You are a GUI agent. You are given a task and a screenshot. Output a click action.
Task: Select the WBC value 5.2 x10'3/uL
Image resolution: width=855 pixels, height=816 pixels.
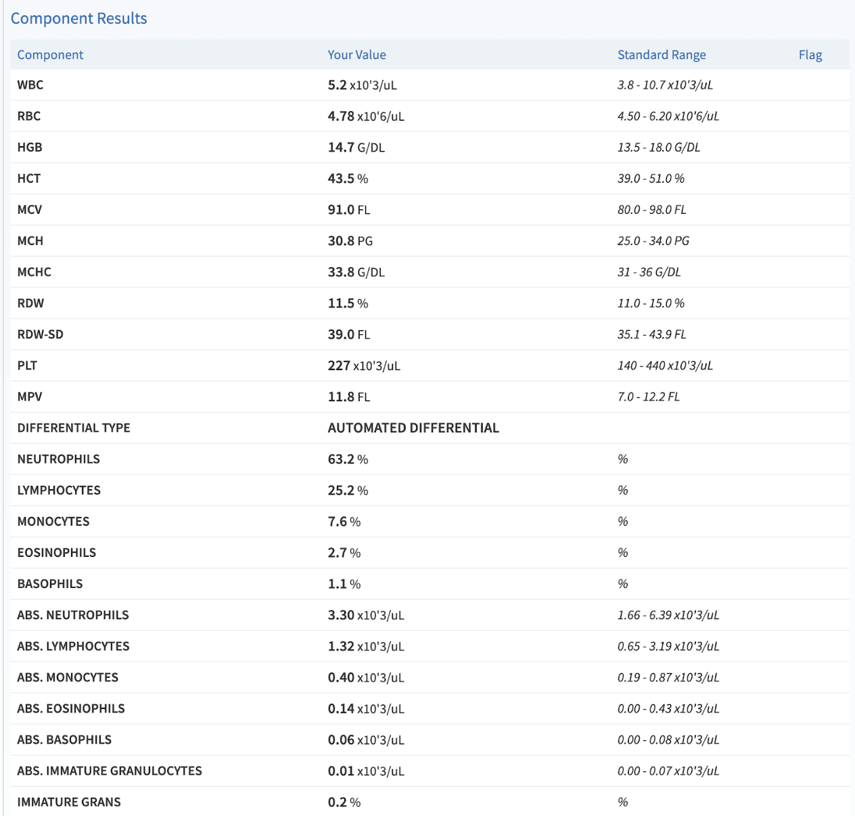point(362,85)
